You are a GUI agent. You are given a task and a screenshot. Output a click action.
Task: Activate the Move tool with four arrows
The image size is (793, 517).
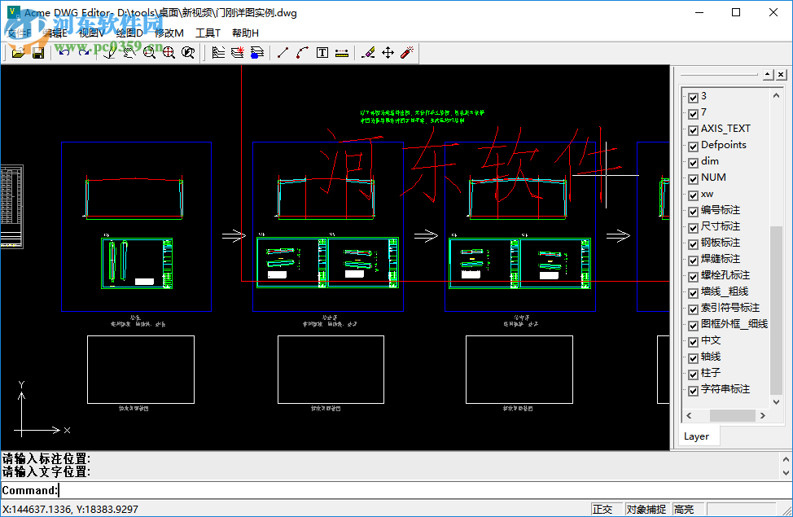(387, 52)
